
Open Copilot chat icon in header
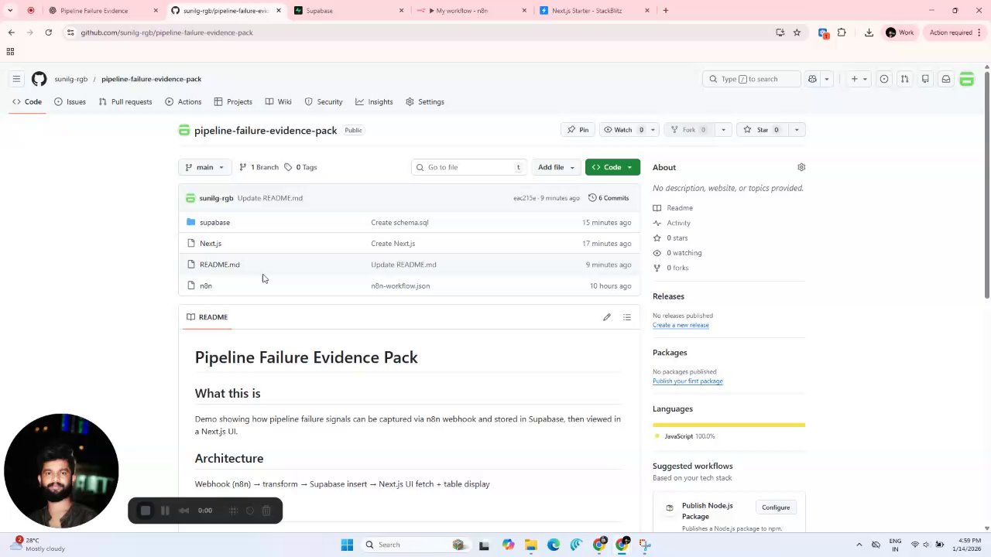(812, 79)
